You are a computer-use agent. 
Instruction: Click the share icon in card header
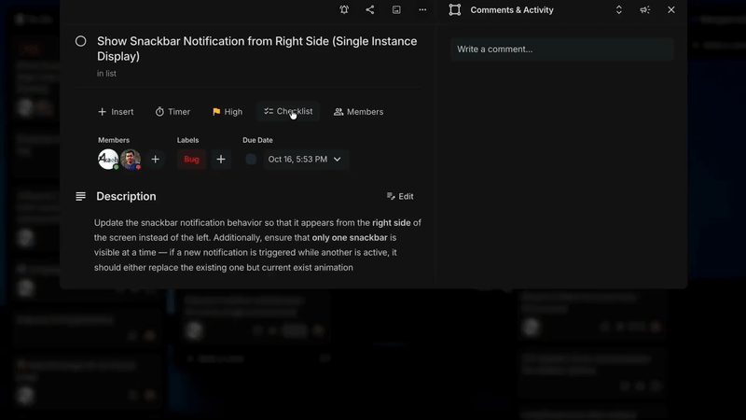coord(370,10)
